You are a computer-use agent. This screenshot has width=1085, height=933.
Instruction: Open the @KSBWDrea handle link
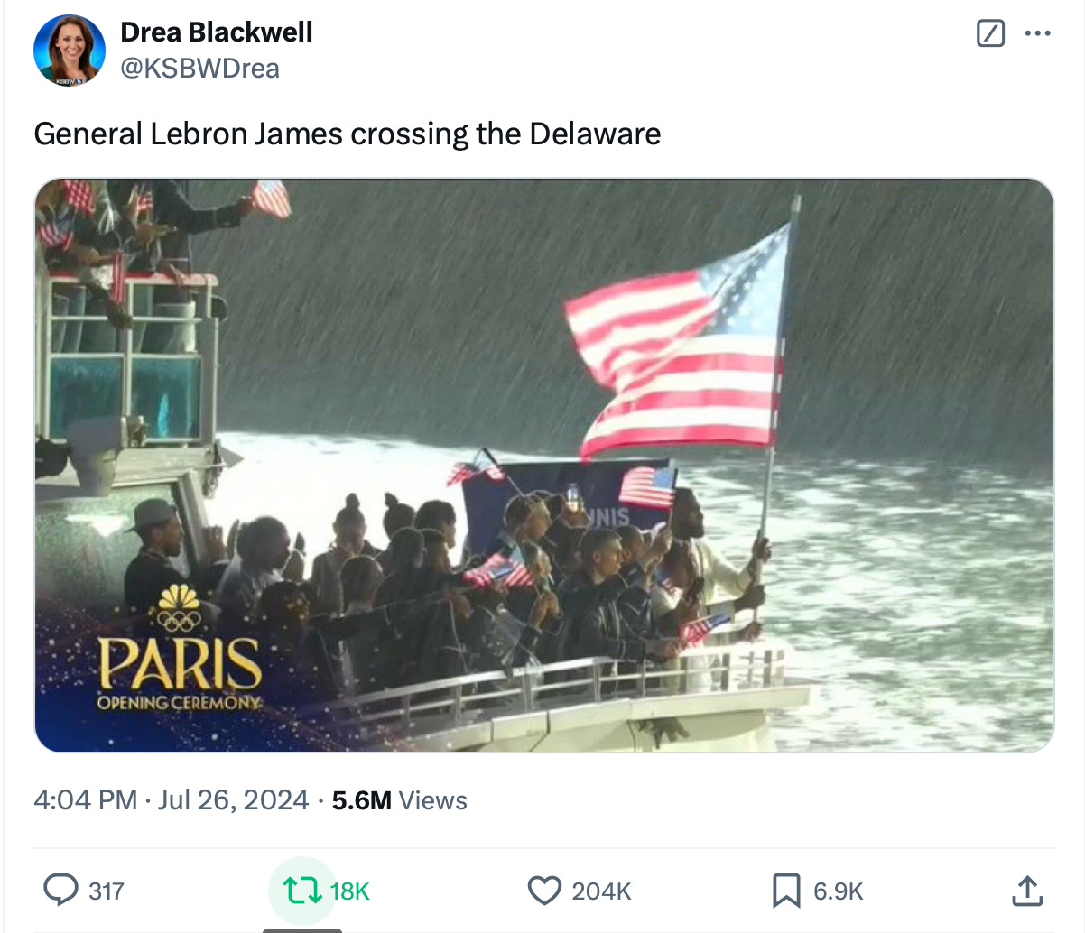[x=199, y=69]
